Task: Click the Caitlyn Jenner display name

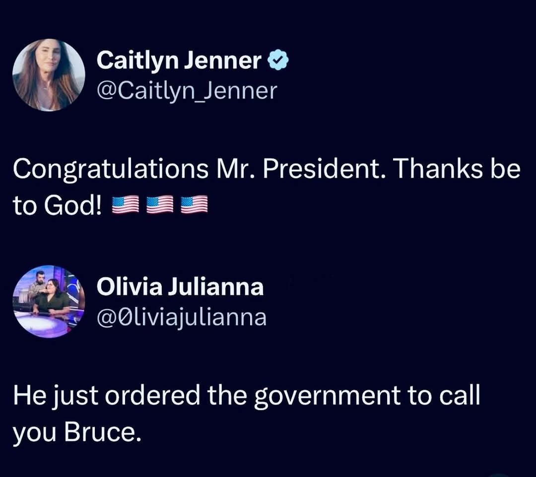Action: pyautogui.click(x=178, y=61)
